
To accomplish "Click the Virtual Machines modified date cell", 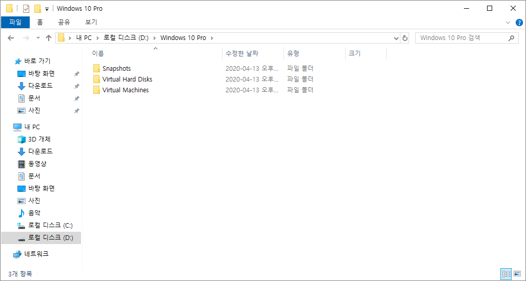I will 252,90.
